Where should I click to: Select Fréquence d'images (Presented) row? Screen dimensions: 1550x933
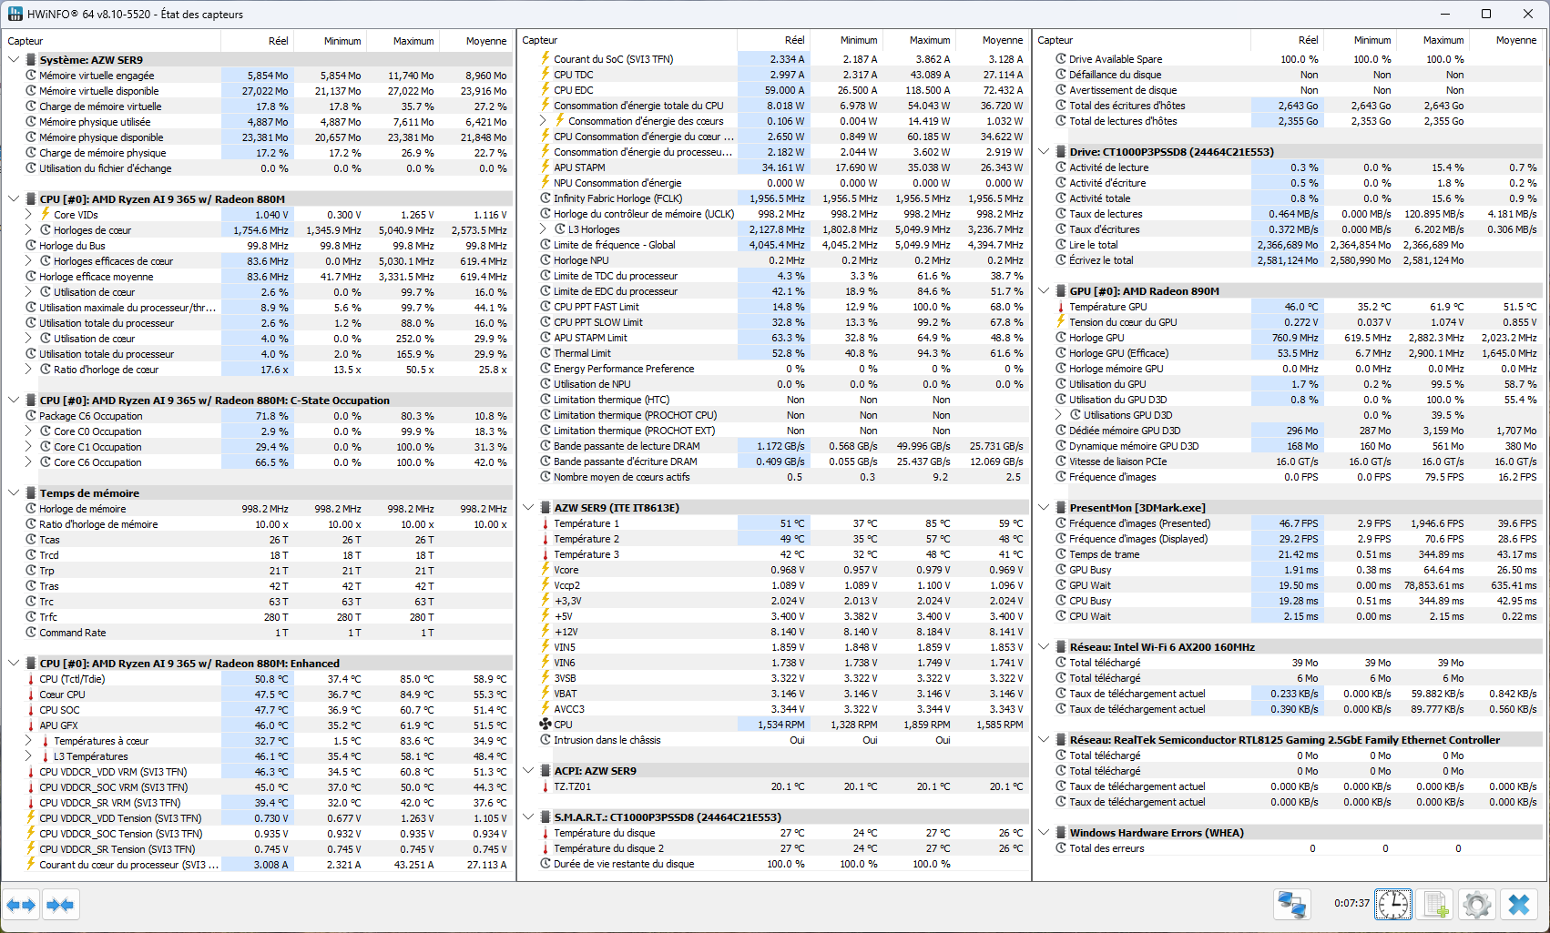pyautogui.click(x=1289, y=523)
